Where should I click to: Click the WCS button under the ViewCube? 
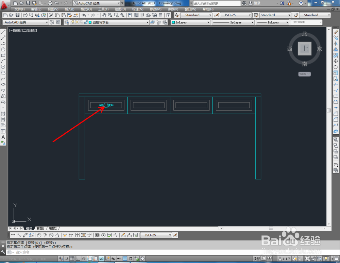coord(304,74)
